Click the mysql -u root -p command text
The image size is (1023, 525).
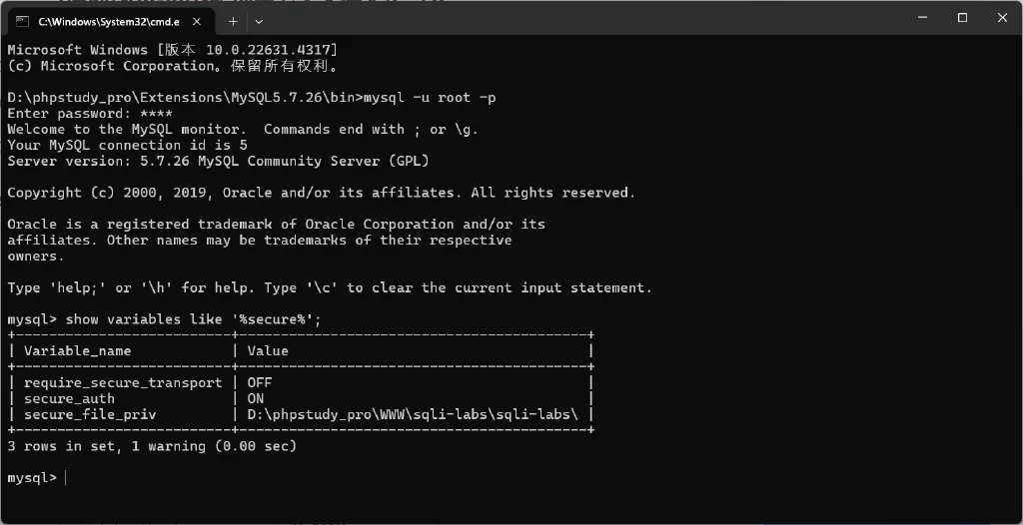(430, 98)
